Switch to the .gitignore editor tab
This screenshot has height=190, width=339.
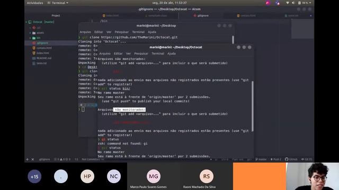pyautogui.click(x=201, y=15)
